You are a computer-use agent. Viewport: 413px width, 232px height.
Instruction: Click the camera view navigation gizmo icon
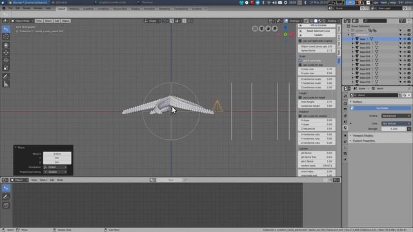[x=261, y=28]
